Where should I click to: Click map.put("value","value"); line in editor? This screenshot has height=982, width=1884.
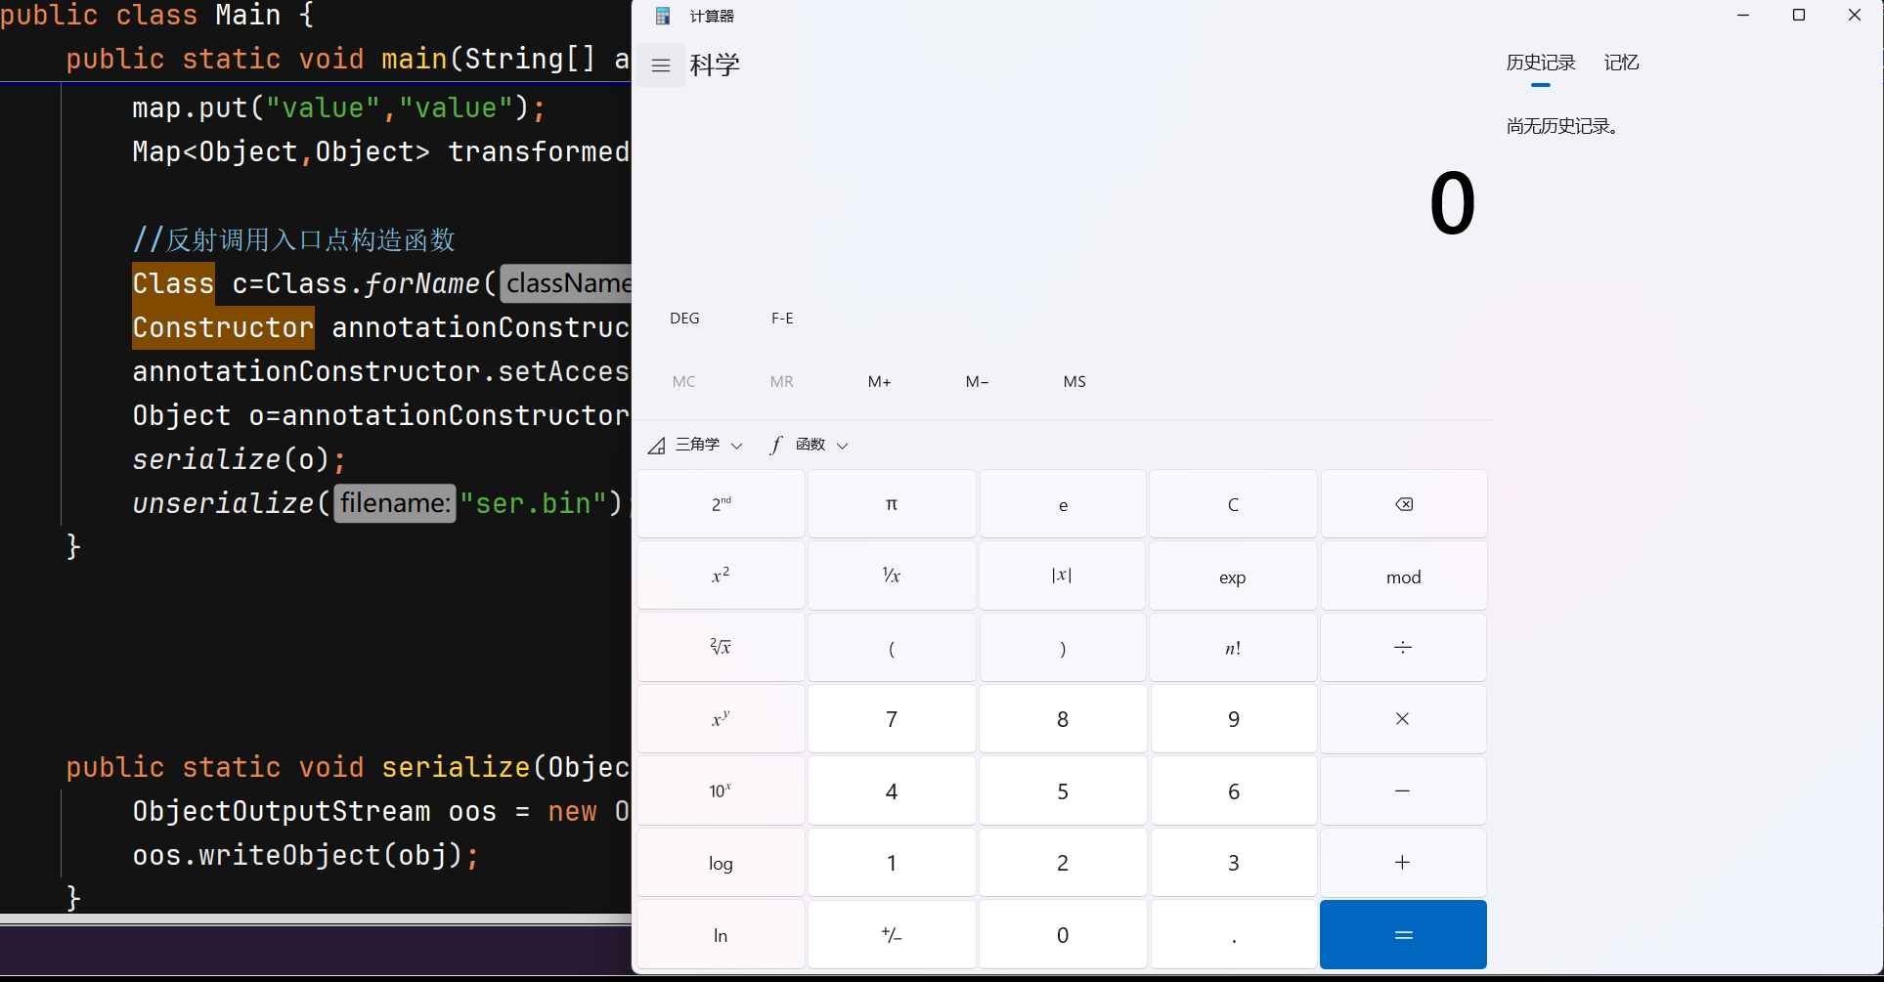pos(338,107)
